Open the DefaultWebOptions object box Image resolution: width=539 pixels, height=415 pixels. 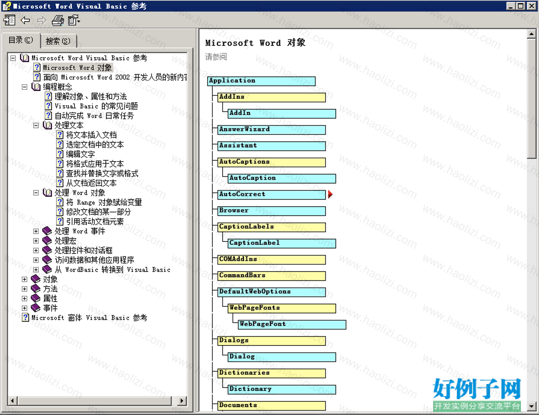(272, 292)
